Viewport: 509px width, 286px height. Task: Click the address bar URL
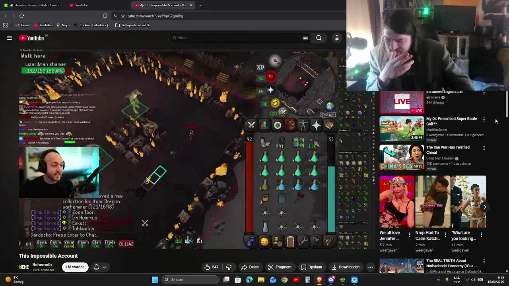[152, 16]
